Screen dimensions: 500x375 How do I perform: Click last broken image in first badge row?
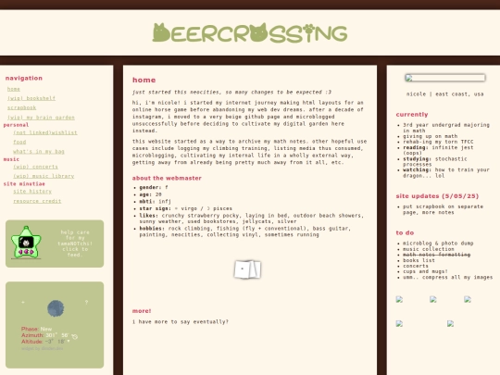point(468,299)
